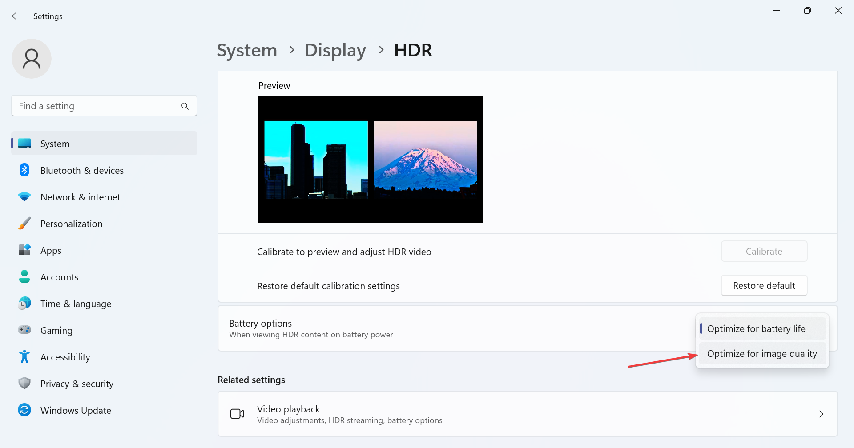Image resolution: width=854 pixels, height=448 pixels.
Task: Open Accessibility label in sidebar
Action: click(x=65, y=357)
